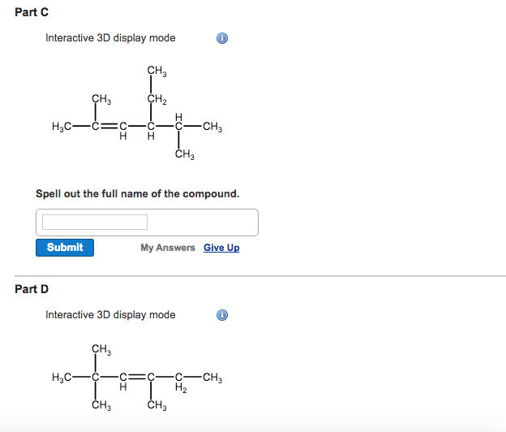
Task: Click the Part C heading
Action: (32, 12)
